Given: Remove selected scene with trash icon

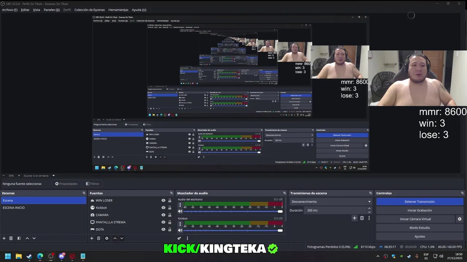Looking at the screenshot, I should coord(11,238).
